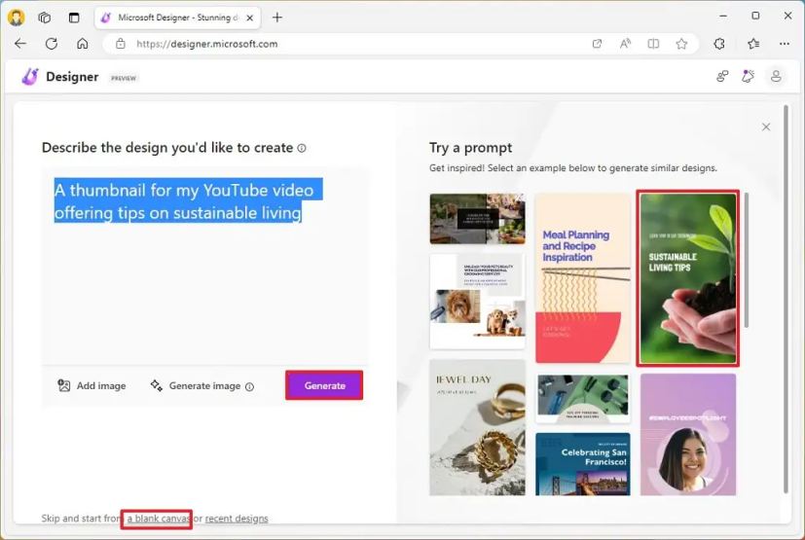
Task: Minimize the browser window
Action: 723,16
